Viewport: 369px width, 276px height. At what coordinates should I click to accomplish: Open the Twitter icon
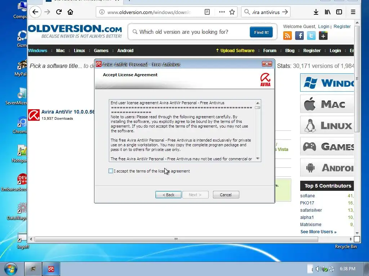[311, 36]
